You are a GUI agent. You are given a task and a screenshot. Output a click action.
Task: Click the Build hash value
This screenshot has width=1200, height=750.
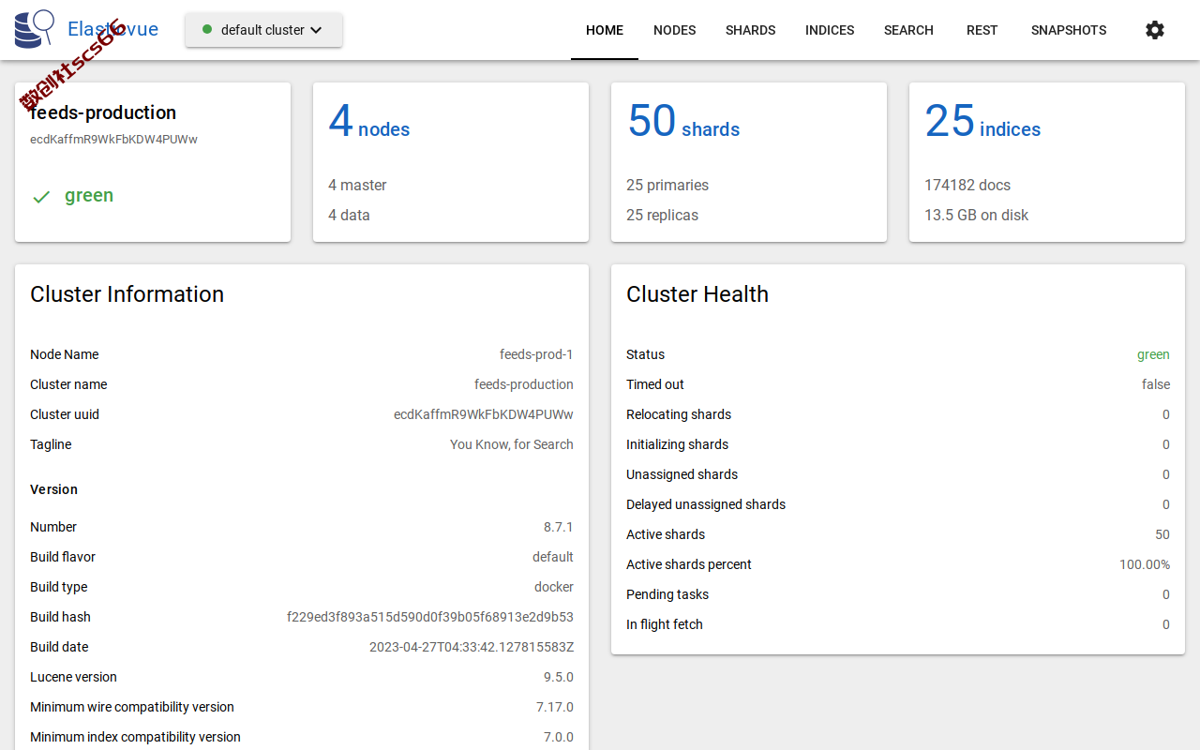(430, 617)
